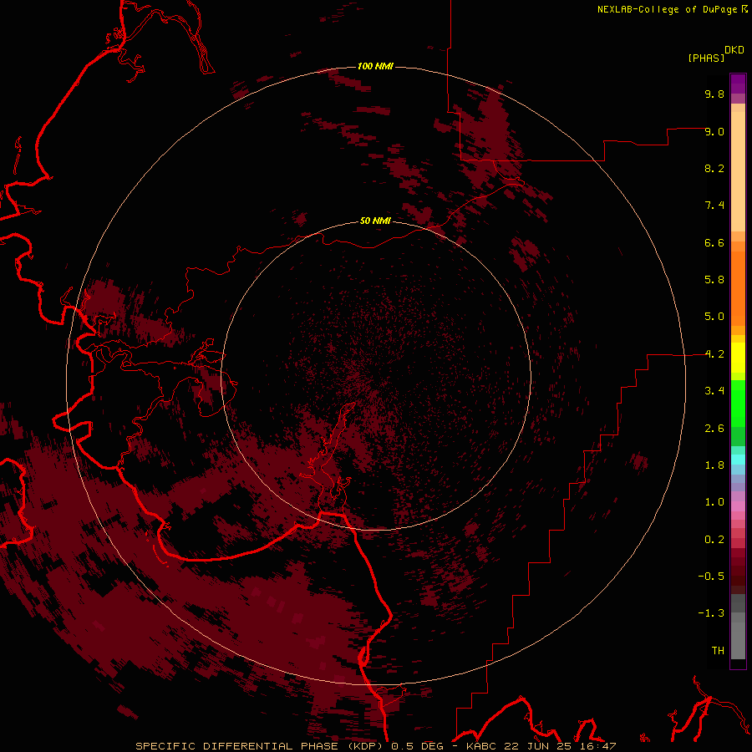Pick the bright green segment of color bar
The width and height of the screenshot is (752, 752).
point(738,404)
